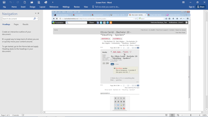Open the Navigation pane options dropdown
The height and width of the screenshot is (117, 208).
point(36,13)
